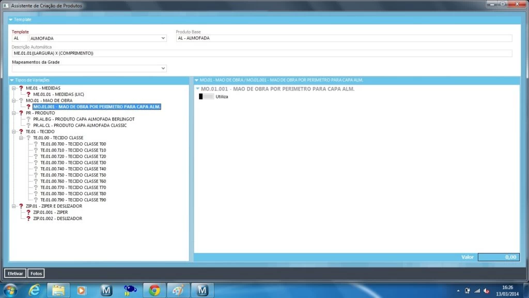The height and width of the screenshot is (298, 529).
Task: Select PR.AL.CL - PRODUTO CAPA ALMOFADA CLASSIC
Action: coord(80,125)
